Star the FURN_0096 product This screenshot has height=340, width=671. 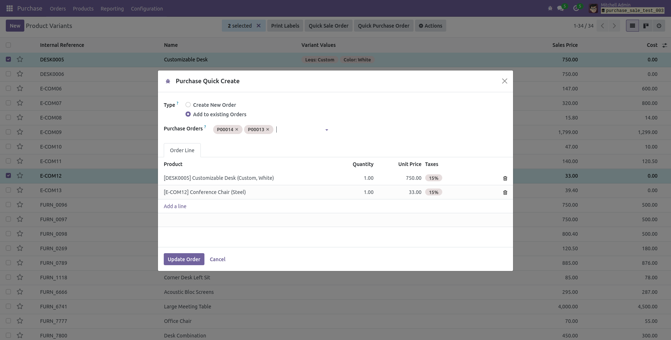[20, 205]
